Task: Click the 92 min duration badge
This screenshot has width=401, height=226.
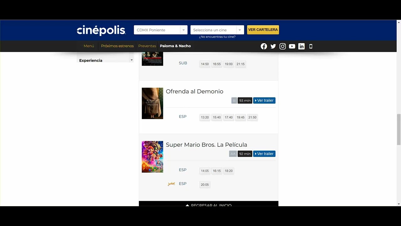Action: (x=245, y=154)
